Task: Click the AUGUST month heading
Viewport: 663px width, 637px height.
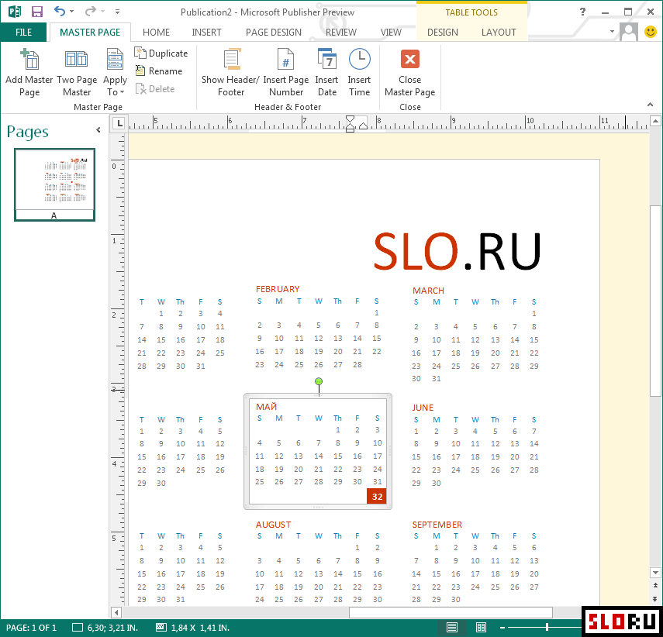Action: 274,525
